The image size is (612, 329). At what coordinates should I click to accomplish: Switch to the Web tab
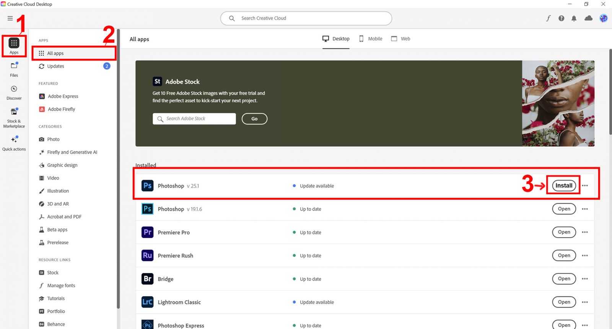click(x=400, y=39)
